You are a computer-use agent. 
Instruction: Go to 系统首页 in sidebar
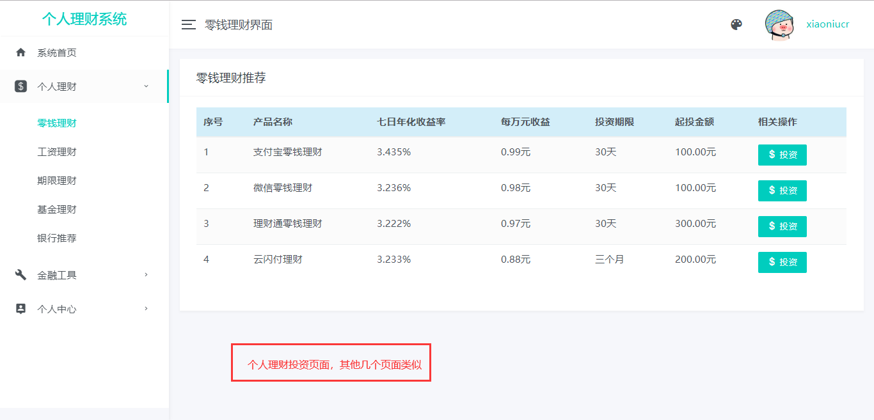pos(57,53)
